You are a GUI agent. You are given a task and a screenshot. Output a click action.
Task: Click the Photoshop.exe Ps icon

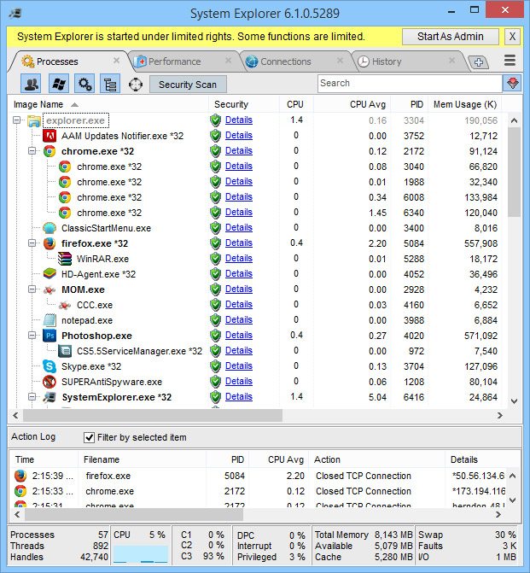coord(50,336)
